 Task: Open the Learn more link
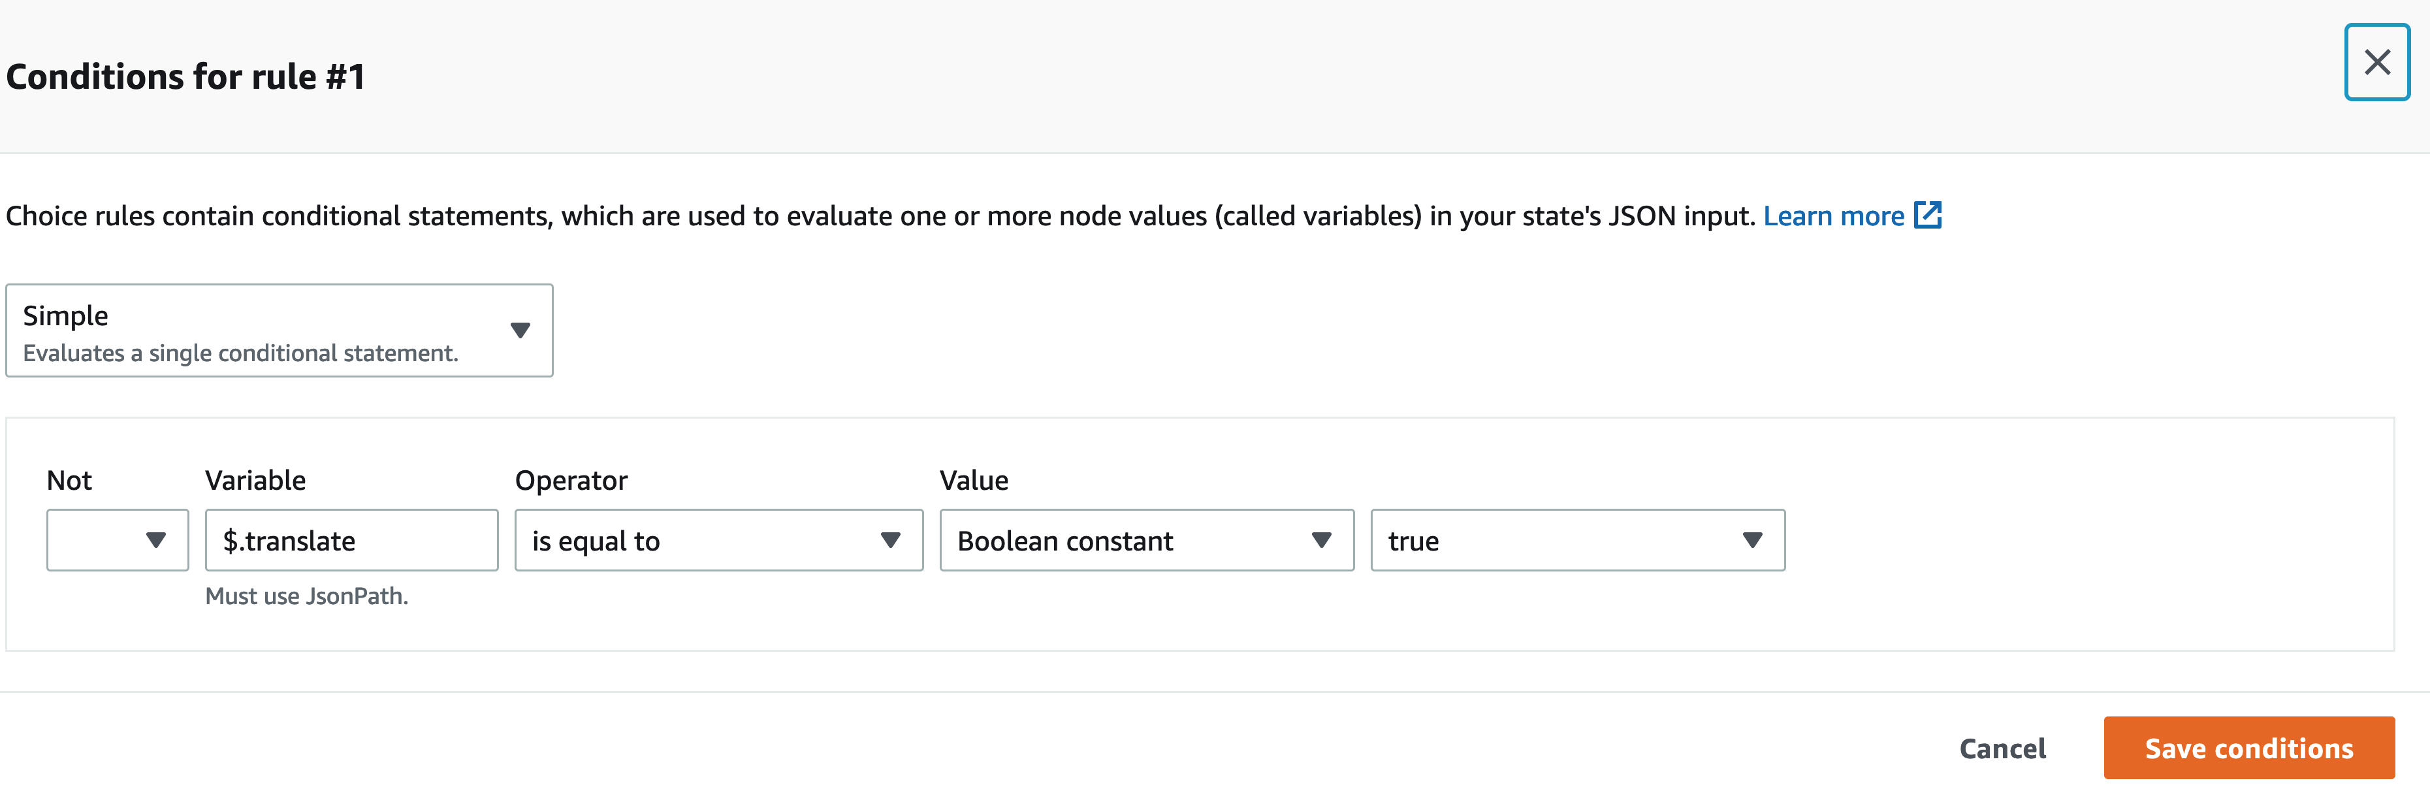pyautogui.click(x=1833, y=216)
